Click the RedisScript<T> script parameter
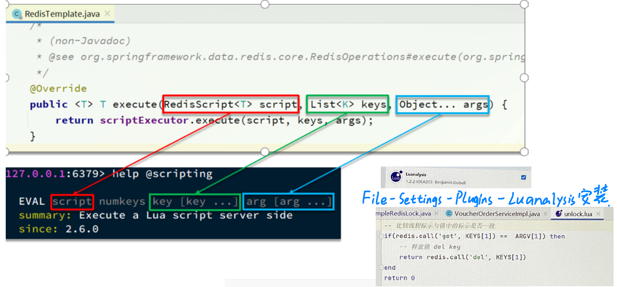Image resolution: width=617 pixels, height=287 pixels. tap(231, 104)
